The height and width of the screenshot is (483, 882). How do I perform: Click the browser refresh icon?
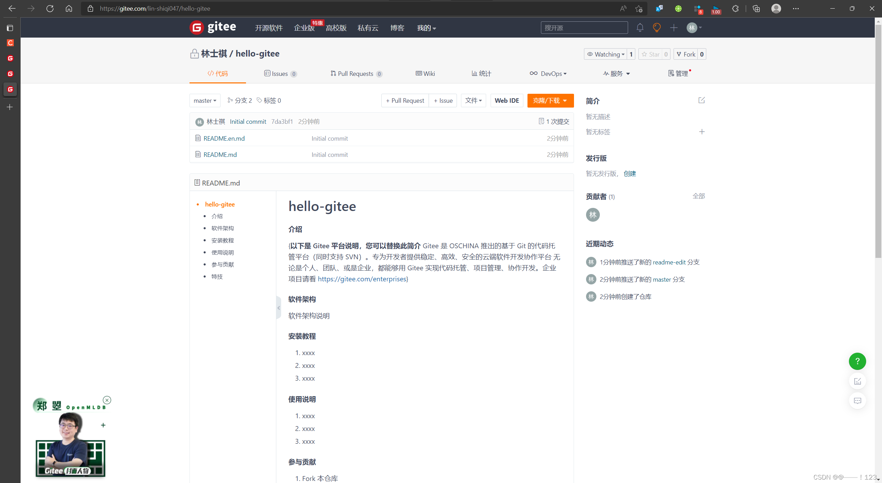pyautogui.click(x=50, y=8)
